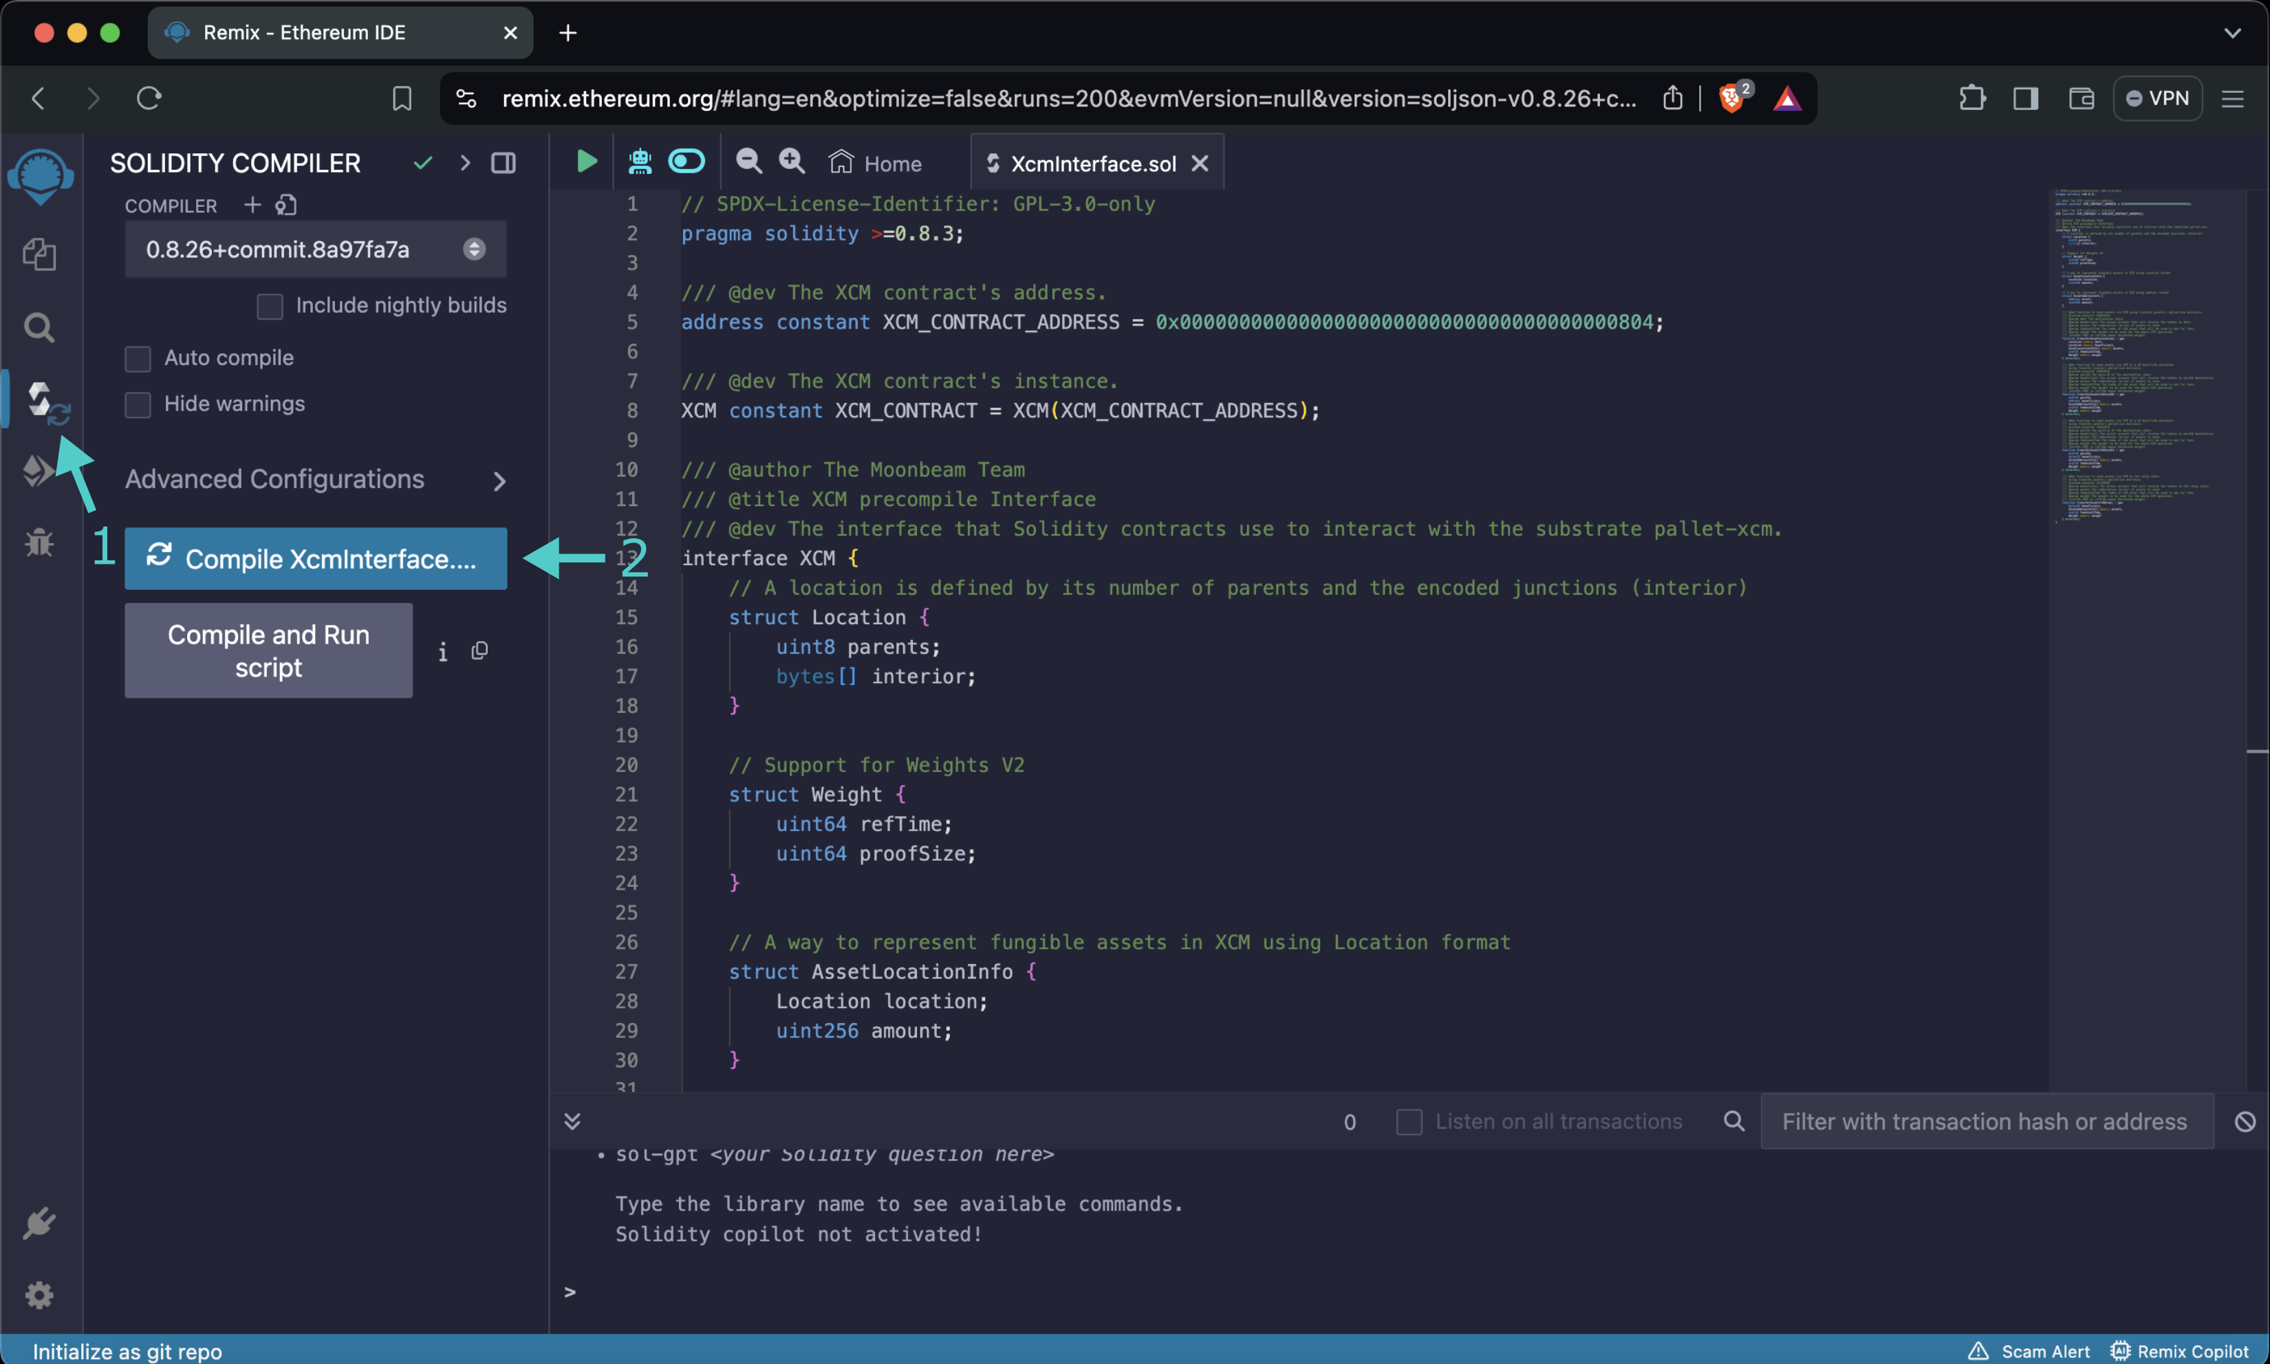Click the clear console prohibition icon
Viewport: 2270px width, 1364px height.
click(x=2245, y=1121)
